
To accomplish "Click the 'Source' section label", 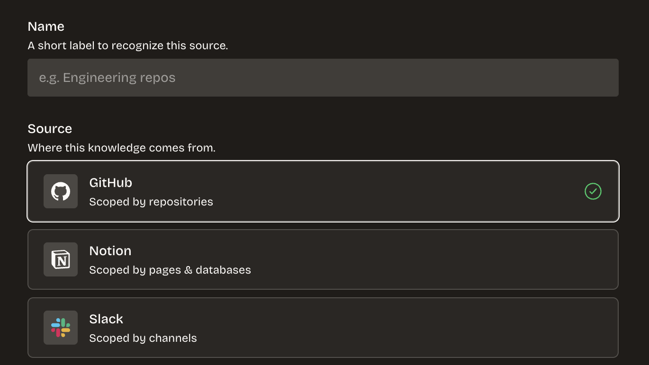I will tap(50, 129).
